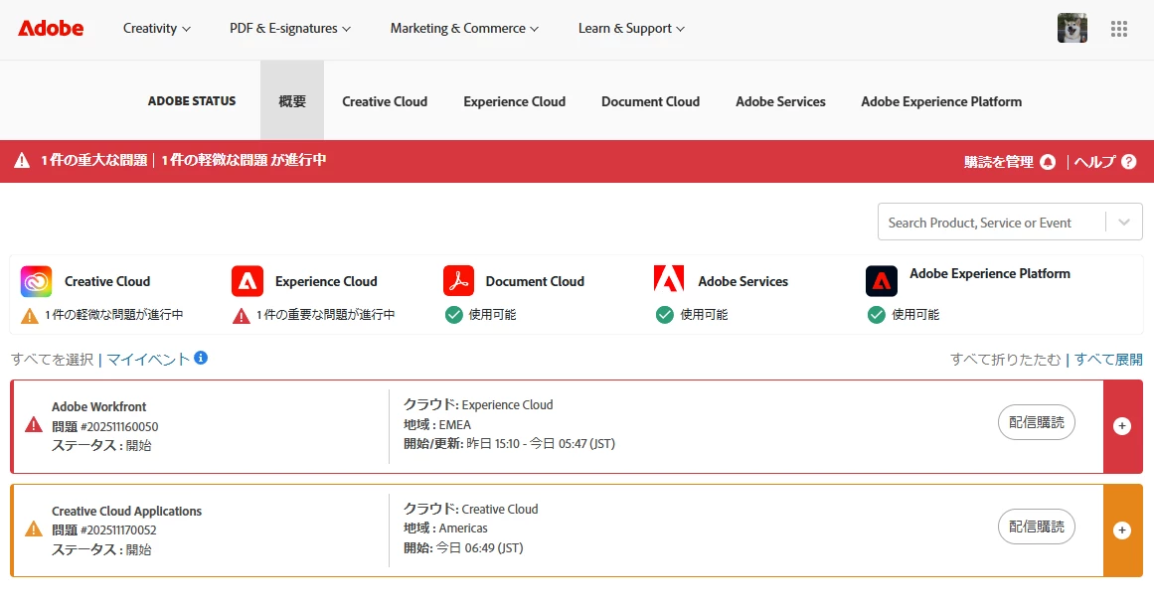Click the Adobe Workfront event title
This screenshot has height=605, width=1154.
(98, 406)
